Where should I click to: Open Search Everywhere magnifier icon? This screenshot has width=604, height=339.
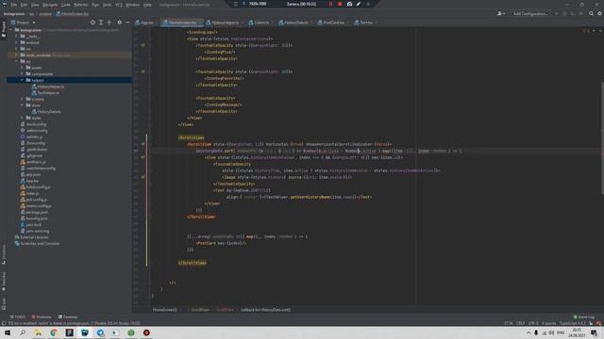click(592, 13)
